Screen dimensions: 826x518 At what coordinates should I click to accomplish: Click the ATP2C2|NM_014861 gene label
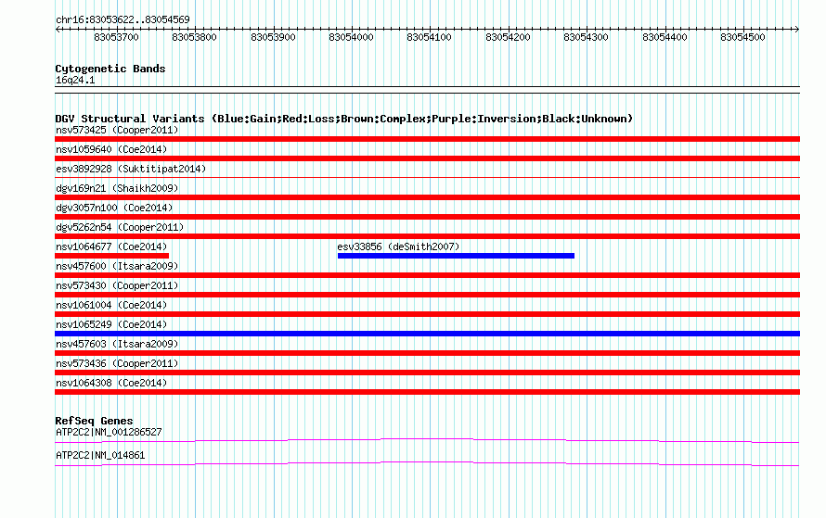tap(100, 455)
